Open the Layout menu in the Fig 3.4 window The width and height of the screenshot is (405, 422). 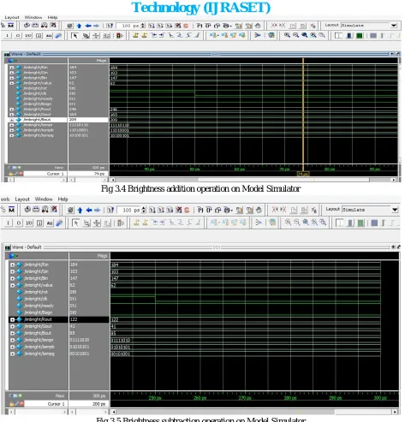pyautogui.click(x=12, y=17)
